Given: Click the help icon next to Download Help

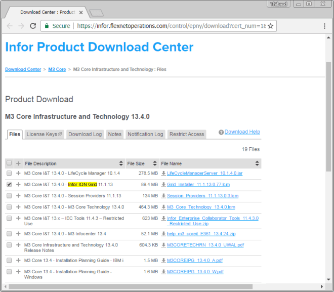Looking at the screenshot, I should [x=221, y=132].
